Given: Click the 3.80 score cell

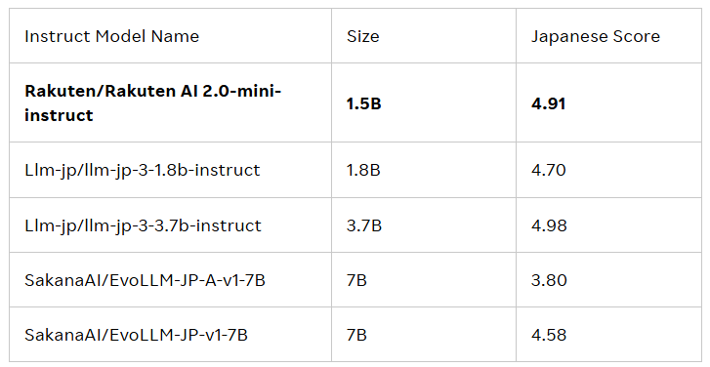Looking at the screenshot, I should (549, 280).
